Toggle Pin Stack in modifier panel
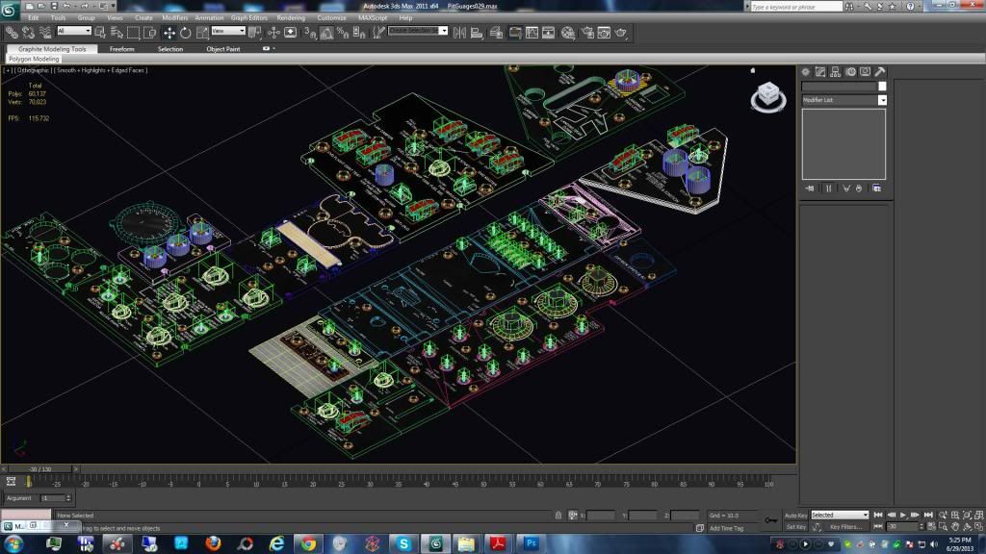 coord(810,189)
